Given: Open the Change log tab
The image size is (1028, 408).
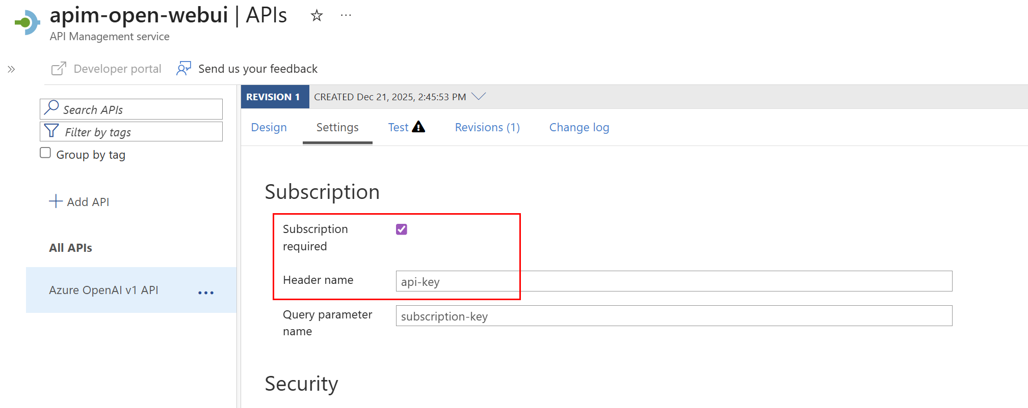Looking at the screenshot, I should coord(579,127).
